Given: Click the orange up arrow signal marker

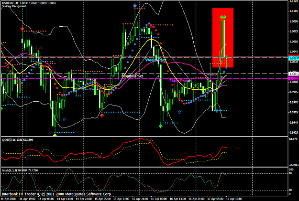Looking at the screenshot, I should click(x=102, y=115).
